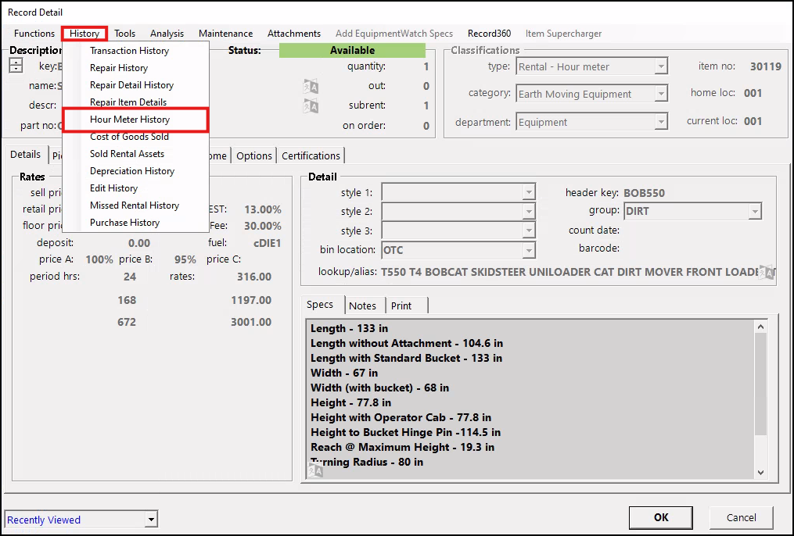Open the Maintenance menu
The width and height of the screenshot is (794, 536).
(x=225, y=34)
